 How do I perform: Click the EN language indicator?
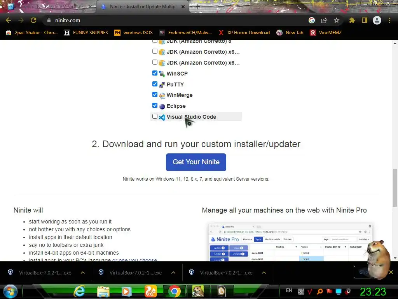point(289,290)
